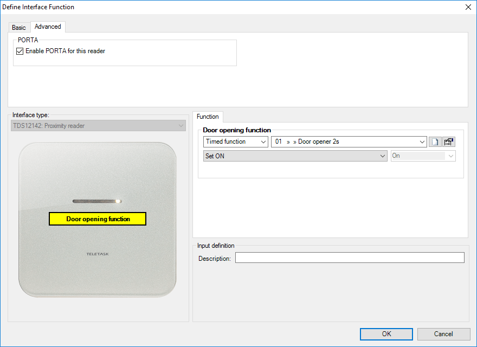Click the yellow Door opening function label
The height and width of the screenshot is (347, 477).
pyautogui.click(x=98, y=219)
